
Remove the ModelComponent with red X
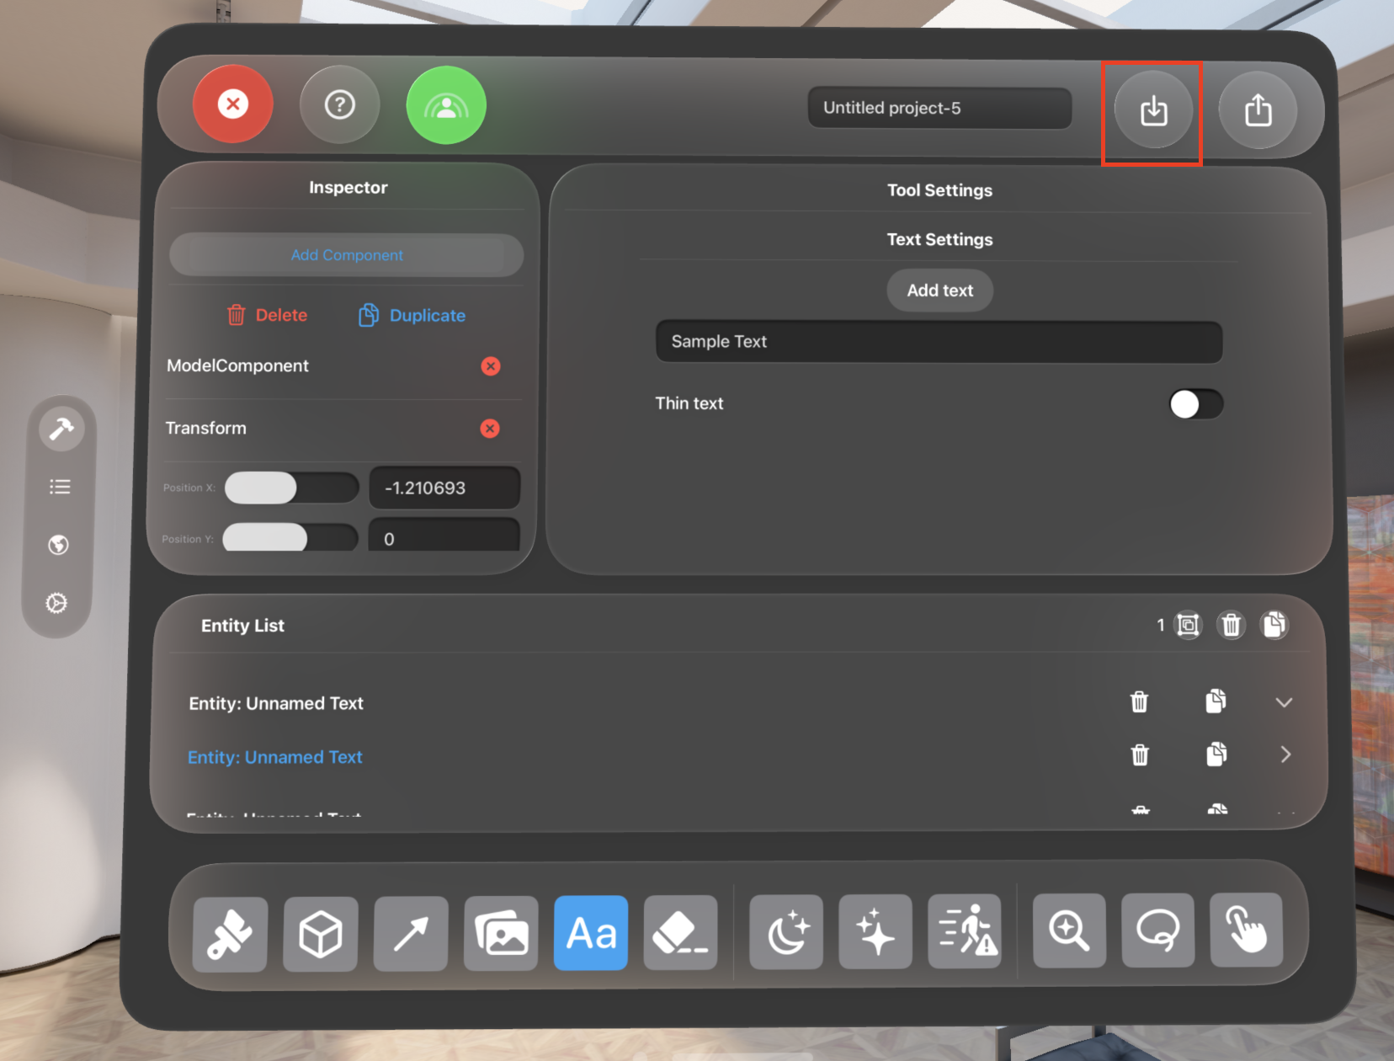click(x=490, y=366)
